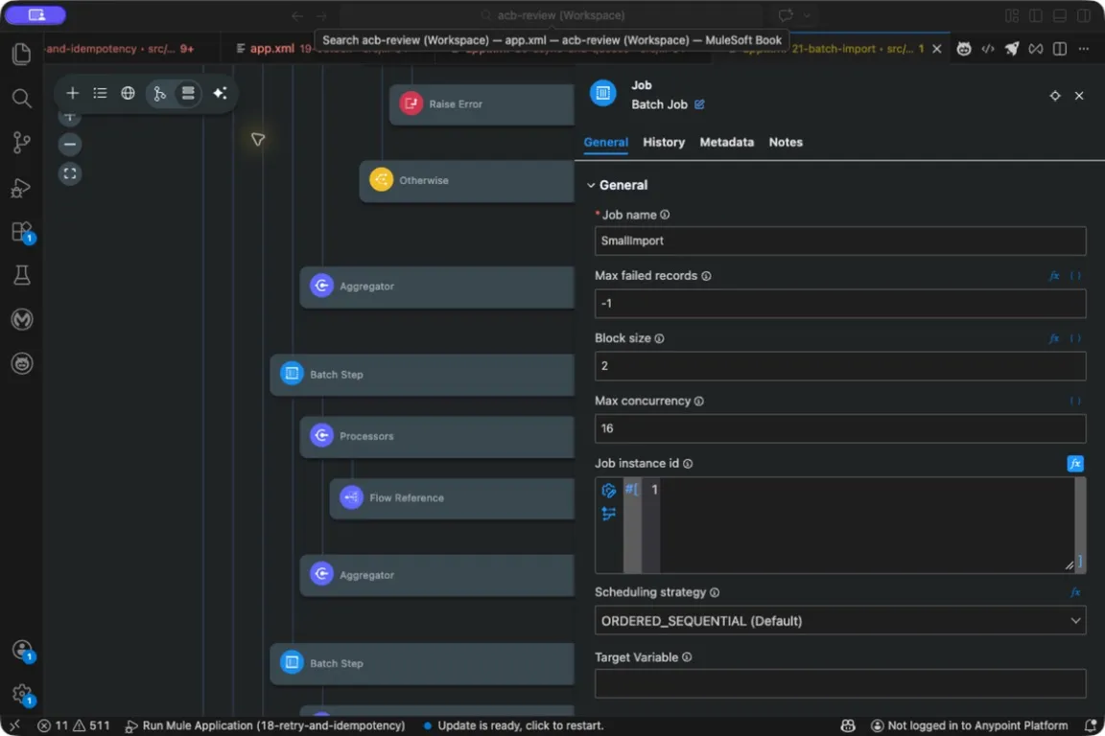1105x736 pixels.
Task: Toggle fx expression mode for Max failed records
Action: click(x=1054, y=276)
